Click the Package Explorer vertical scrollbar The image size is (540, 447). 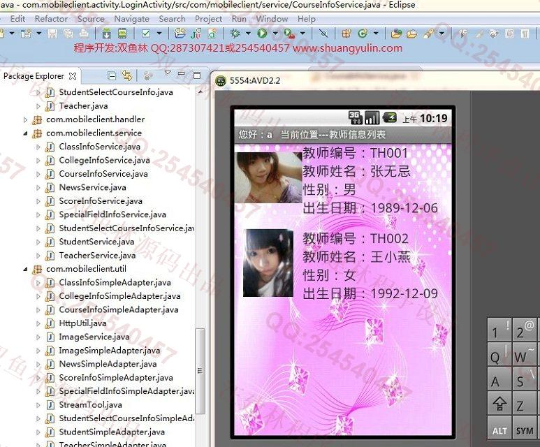pyautogui.click(x=200, y=371)
